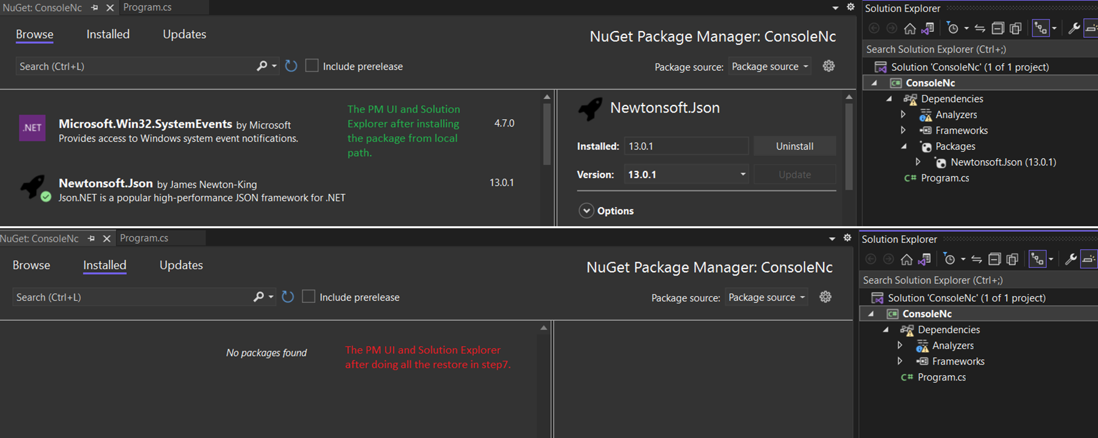1098x438 pixels.
Task: Open Program.cs document tab in upper window
Action: [x=147, y=7]
